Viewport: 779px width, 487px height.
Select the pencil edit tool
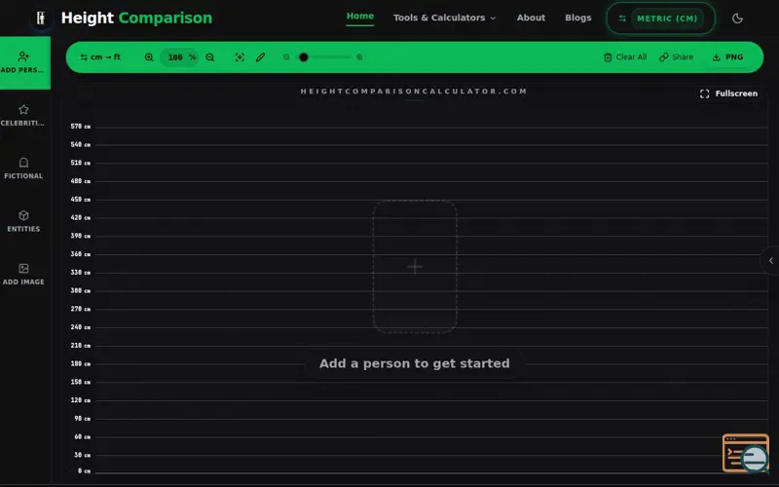click(260, 57)
